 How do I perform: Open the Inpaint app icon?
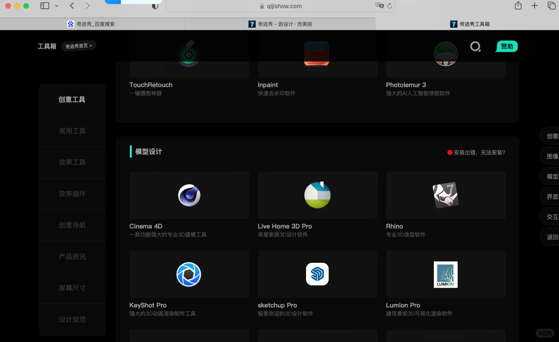pyautogui.click(x=316, y=54)
